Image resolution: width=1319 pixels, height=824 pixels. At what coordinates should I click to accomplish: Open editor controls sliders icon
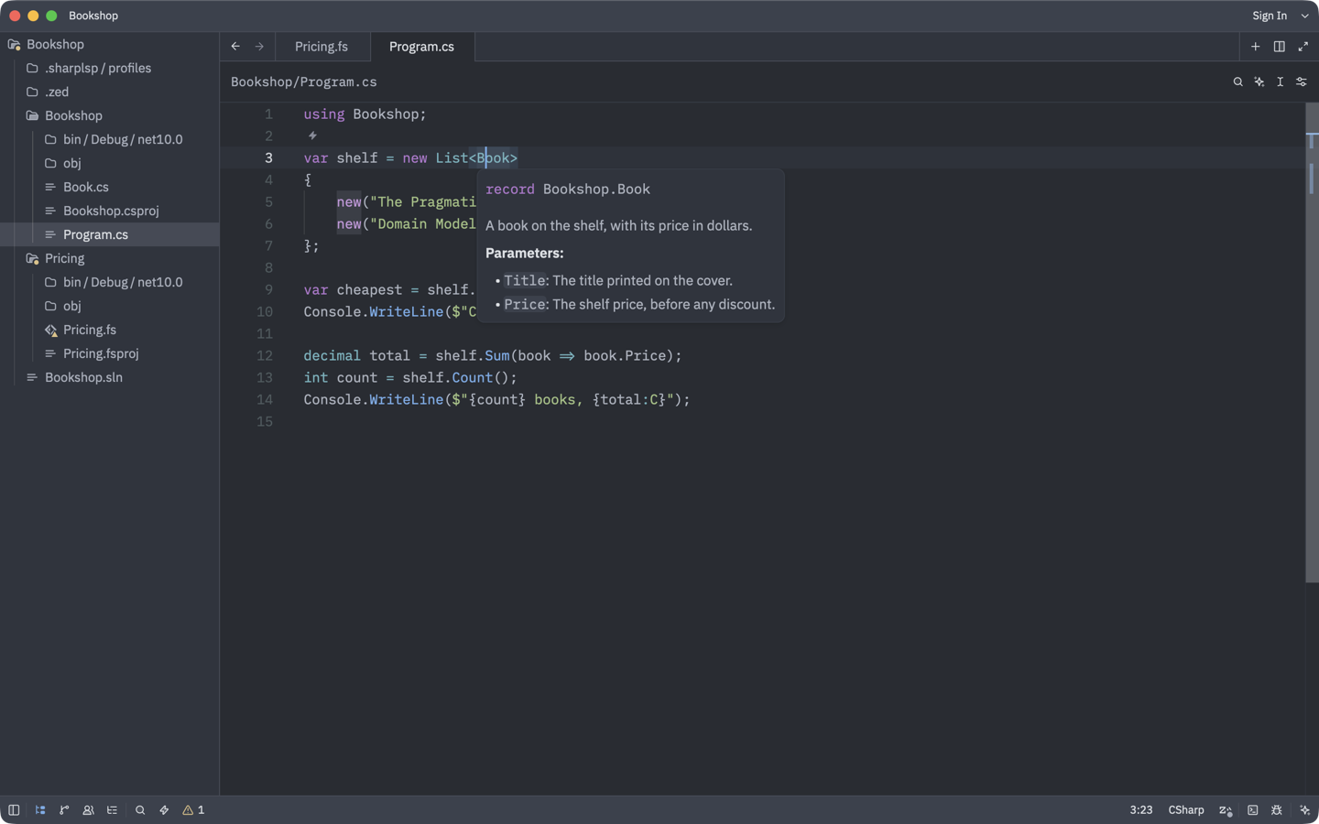coord(1302,82)
